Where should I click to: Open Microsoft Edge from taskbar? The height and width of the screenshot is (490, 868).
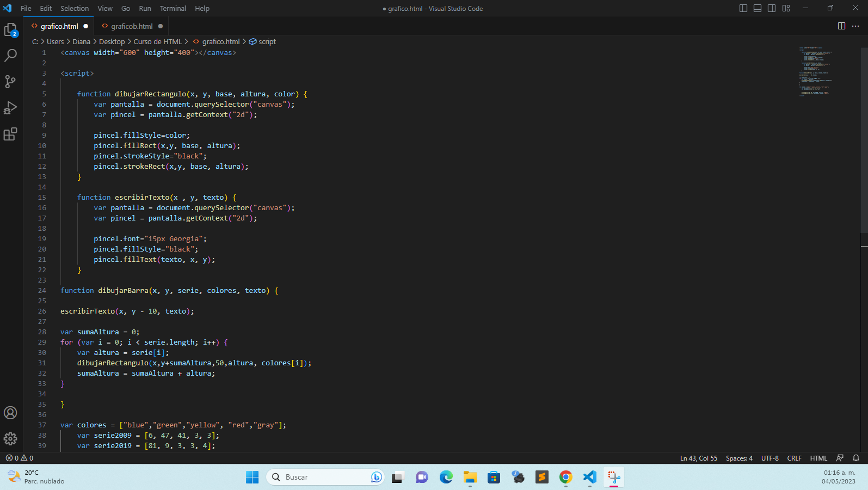pos(446,477)
